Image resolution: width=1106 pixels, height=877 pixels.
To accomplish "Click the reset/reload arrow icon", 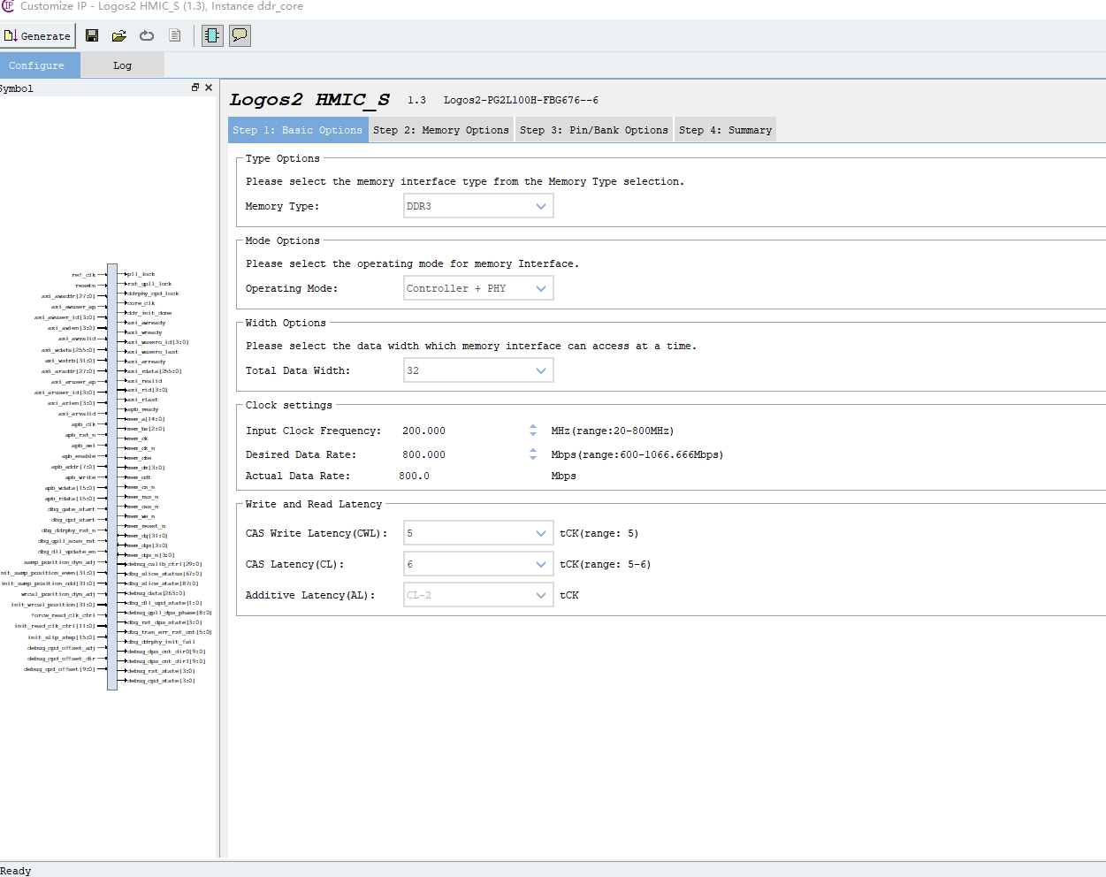I will click(x=147, y=36).
